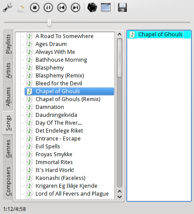Select song Kaonashi (Faceless)
Image resolution: width=194 pixels, height=214 pixels.
coord(61,178)
